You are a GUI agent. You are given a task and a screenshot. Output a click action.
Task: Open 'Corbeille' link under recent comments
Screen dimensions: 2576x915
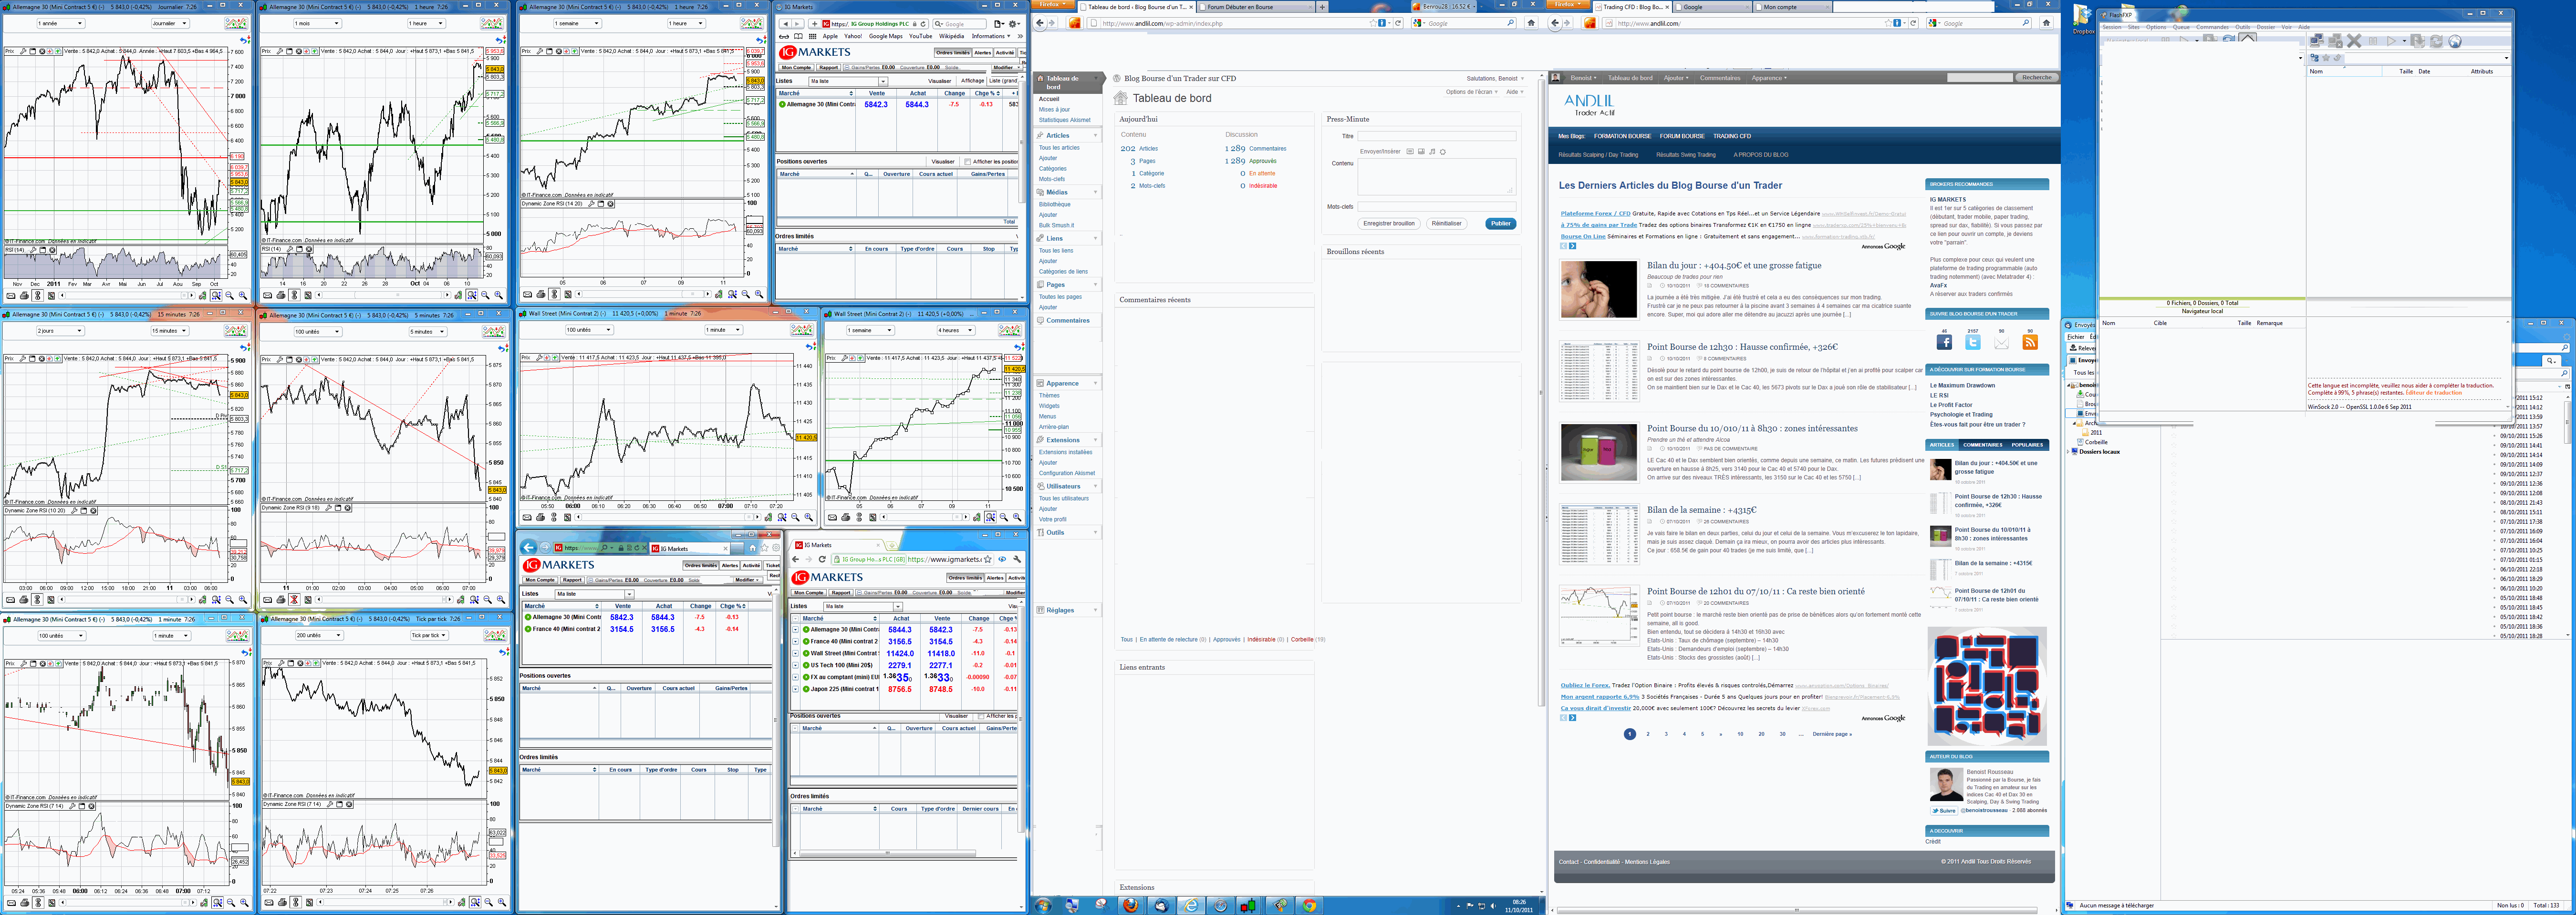[1302, 639]
